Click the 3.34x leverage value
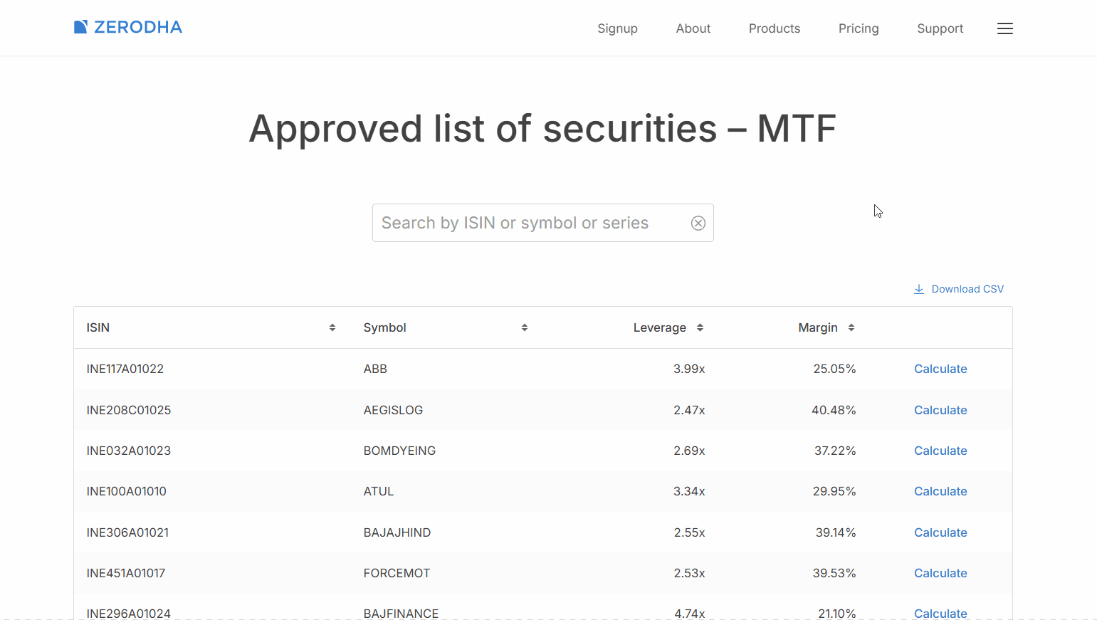 tap(689, 491)
